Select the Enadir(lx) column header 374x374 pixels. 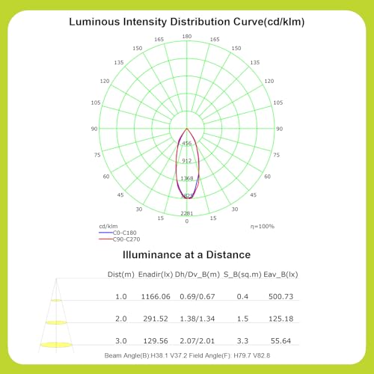156,275
